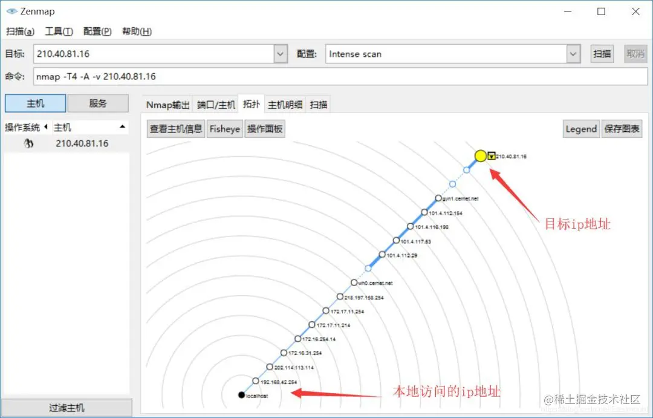Click the 保存图表 button

[622, 128]
